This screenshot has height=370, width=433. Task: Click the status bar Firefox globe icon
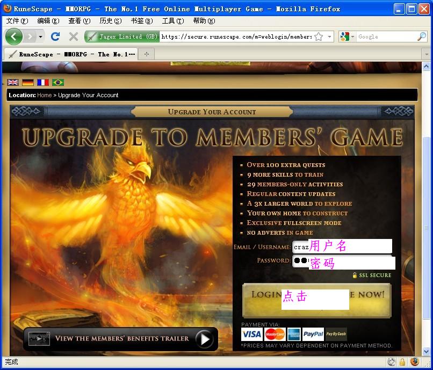pyautogui.click(x=415, y=362)
